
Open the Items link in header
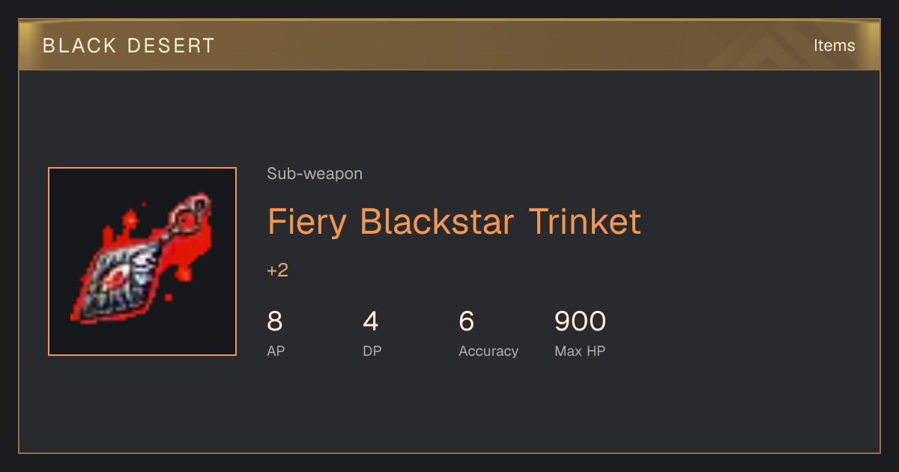tap(834, 45)
